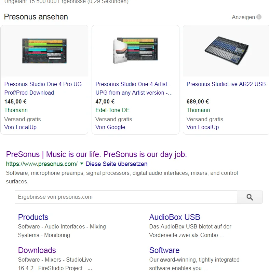The height and width of the screenshot is (279, 269).
Task: Open the AudioBox USB sitelink
Action: coord(175,217)
